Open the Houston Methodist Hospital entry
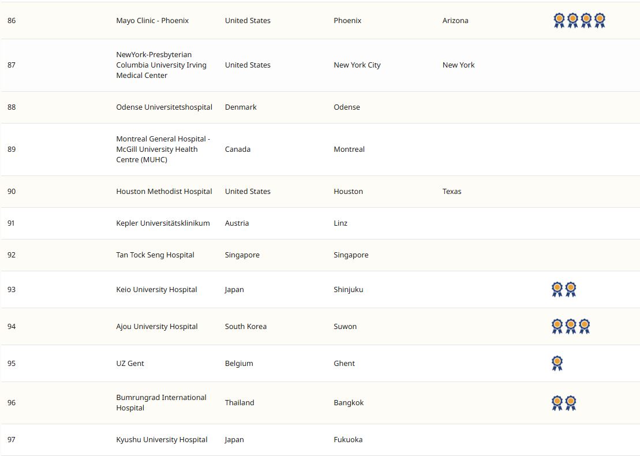 pyautogui.click(x=164, y=192)
